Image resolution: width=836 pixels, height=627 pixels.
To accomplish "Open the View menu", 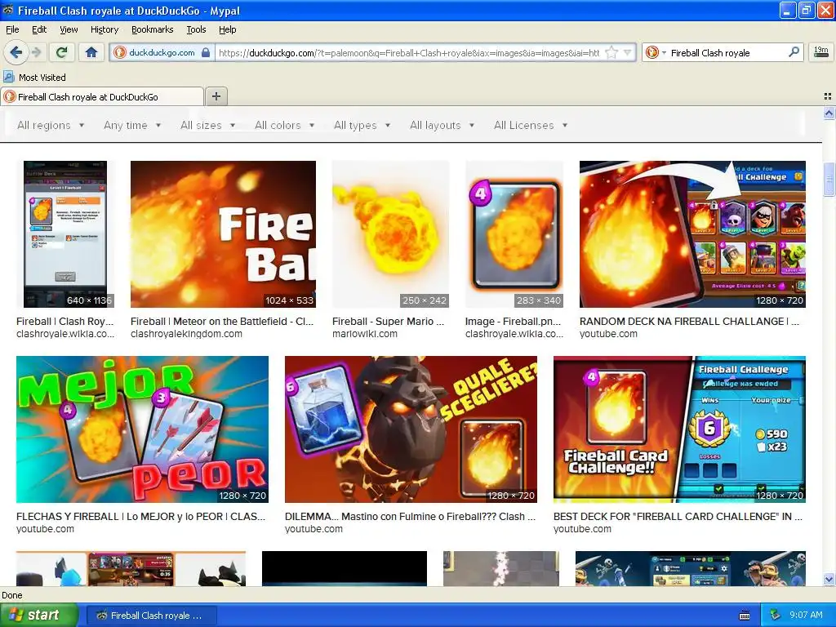I will tap(69, 29).
